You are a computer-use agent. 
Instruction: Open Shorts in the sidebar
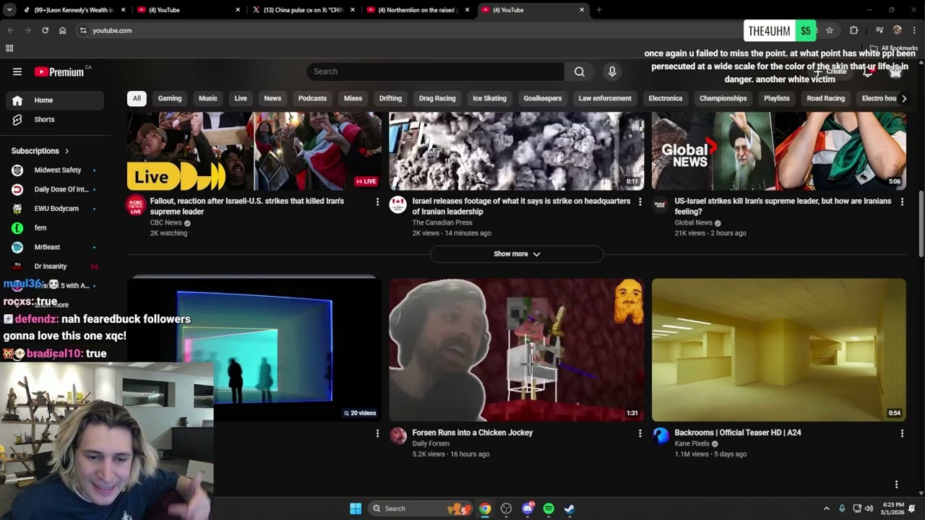pos(55,119)
